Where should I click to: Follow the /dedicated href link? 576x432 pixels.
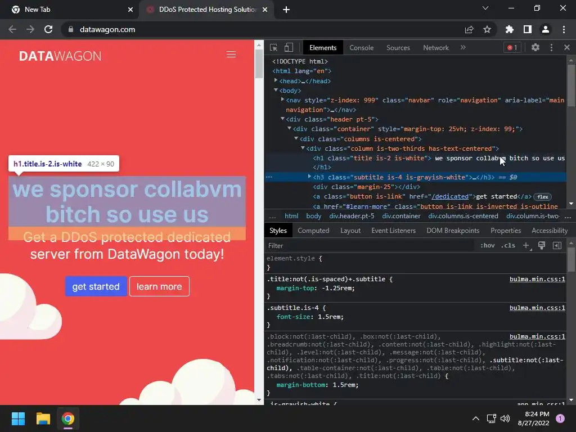click(x=450, y=196)
